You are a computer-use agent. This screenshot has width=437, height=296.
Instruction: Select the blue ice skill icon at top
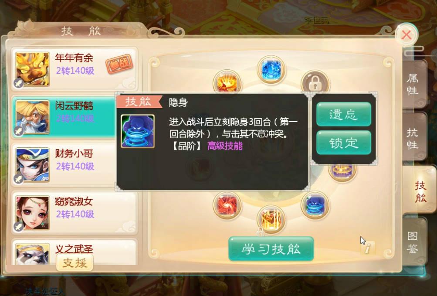coord(271,70)
